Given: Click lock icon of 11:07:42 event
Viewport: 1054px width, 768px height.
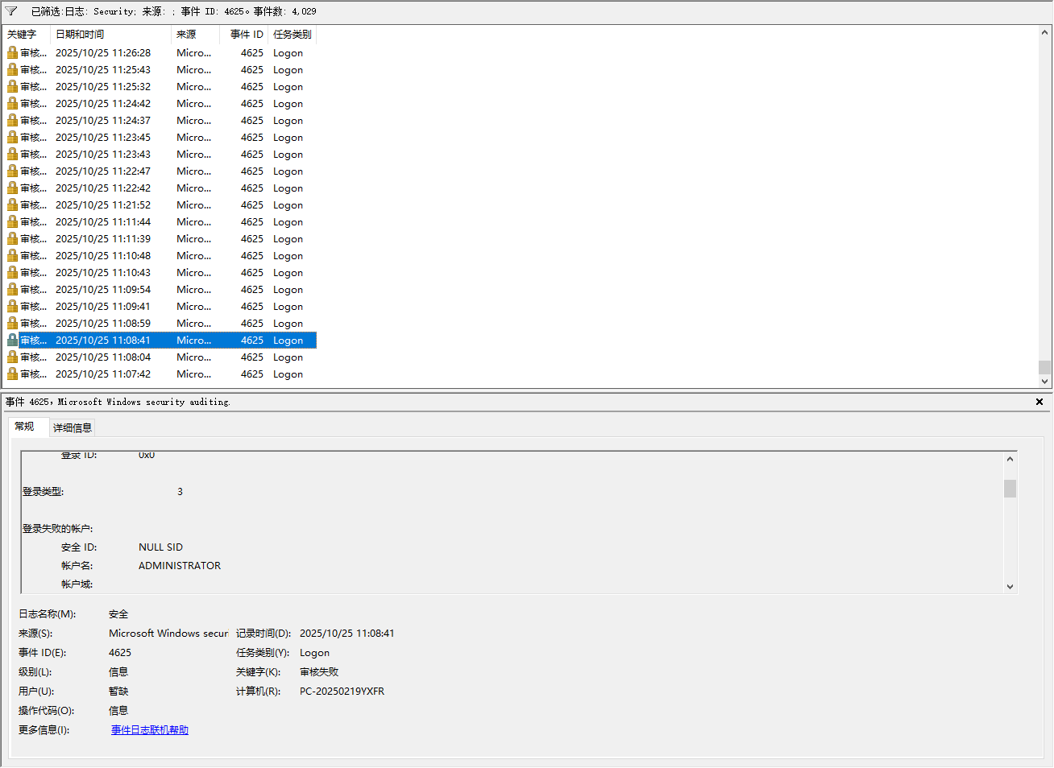Looking at the screenshot, I should tap(12, 374).
